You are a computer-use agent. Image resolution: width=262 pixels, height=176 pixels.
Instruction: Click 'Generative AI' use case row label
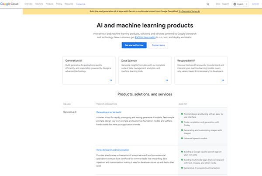pyautogui.click(x=70, y=112)
